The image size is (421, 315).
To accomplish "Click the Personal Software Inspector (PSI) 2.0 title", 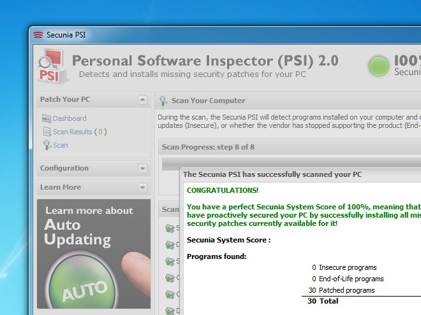I will [205, 61].
